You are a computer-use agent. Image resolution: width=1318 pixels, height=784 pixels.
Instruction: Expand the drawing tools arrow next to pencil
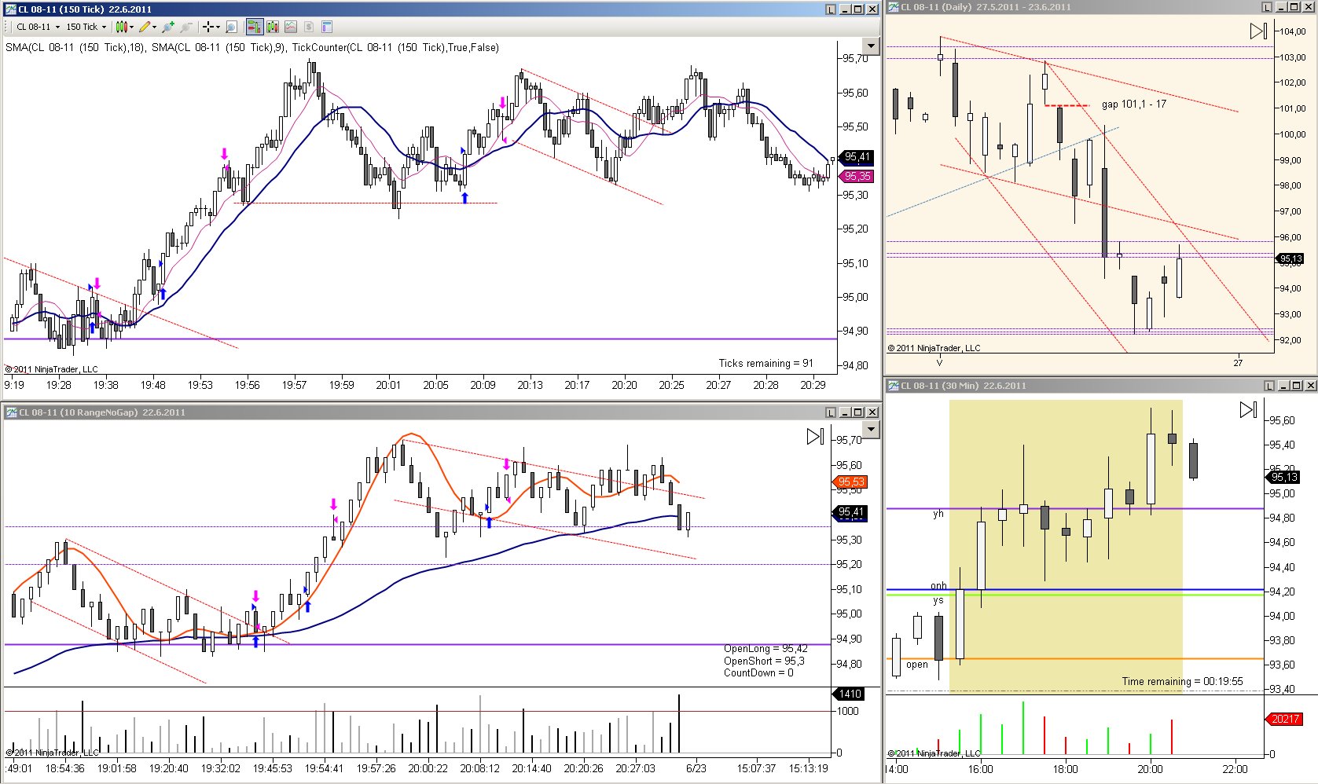pos(154,27)
